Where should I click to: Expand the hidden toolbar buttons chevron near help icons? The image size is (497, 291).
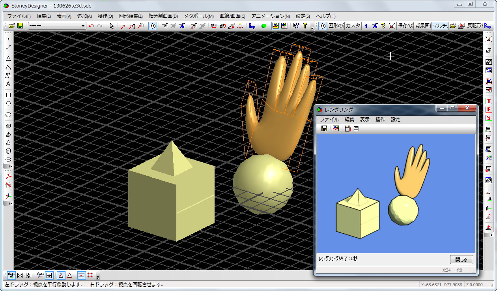point(313,27)
